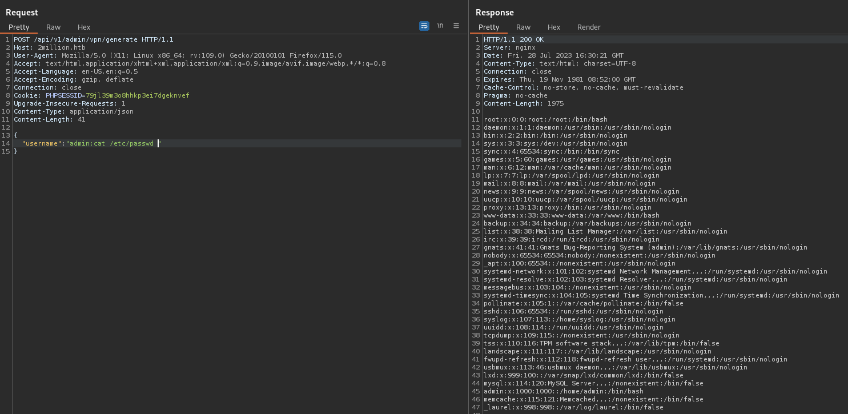Click the HTTP/1.1 200 OK status line
848x414 pixels.
(513, 39)
